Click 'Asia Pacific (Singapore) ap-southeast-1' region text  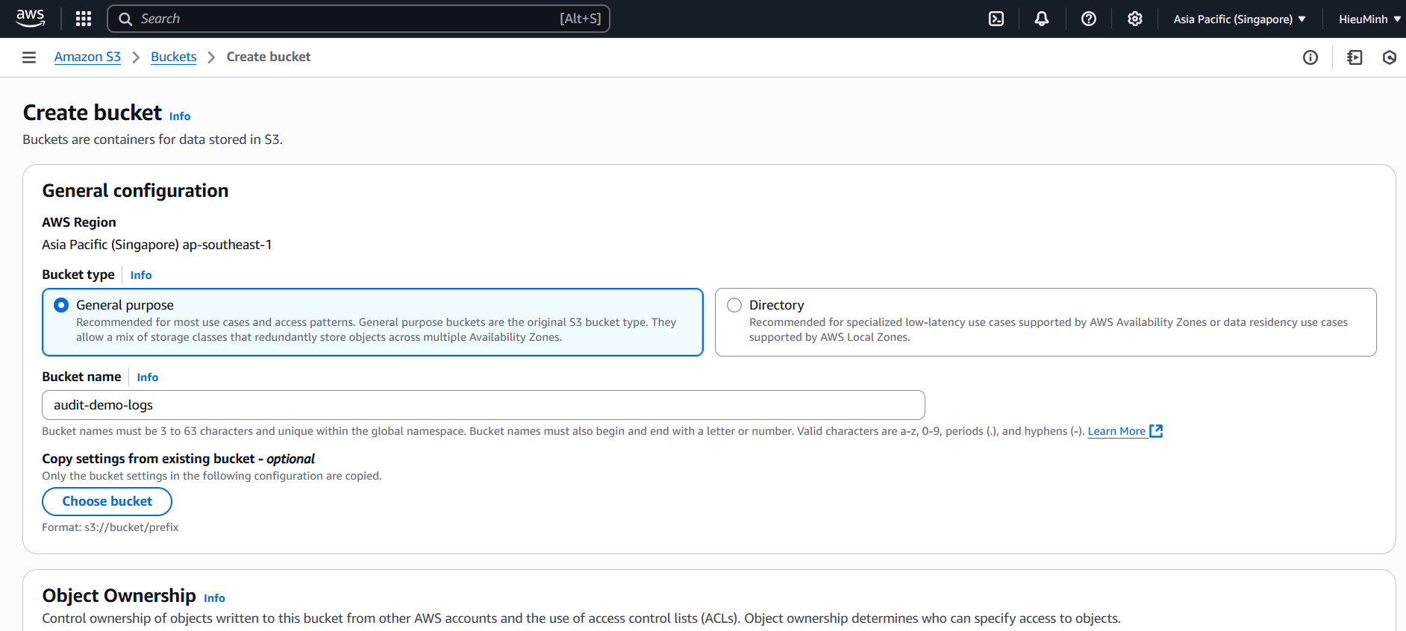click(x=157, y=245)
